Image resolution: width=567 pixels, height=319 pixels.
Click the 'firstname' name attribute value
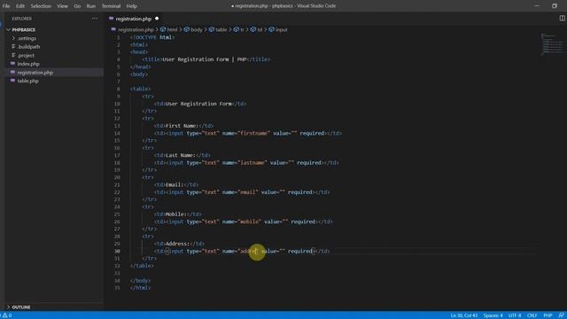[254, 133]
